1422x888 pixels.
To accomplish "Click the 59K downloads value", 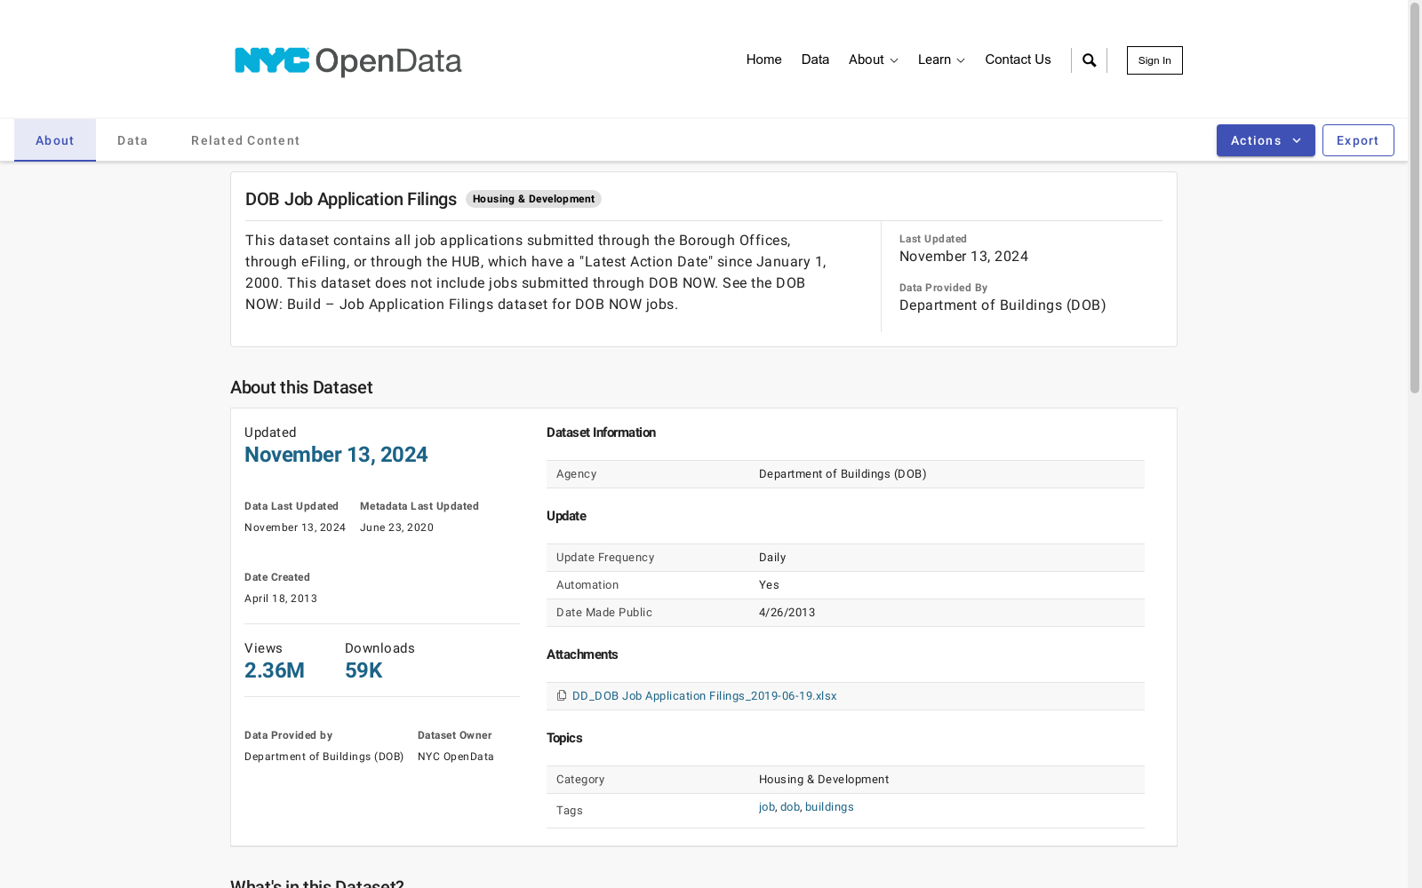I will tap(363, 670).
